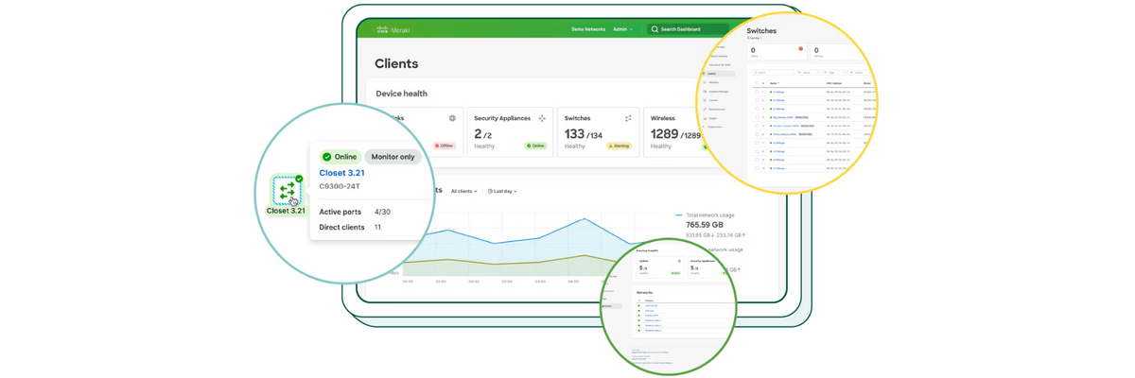Click the Online badge on Security Appliances
Image resolution: width=1135 pixels, height=378 pixels.
click(535, 146)
